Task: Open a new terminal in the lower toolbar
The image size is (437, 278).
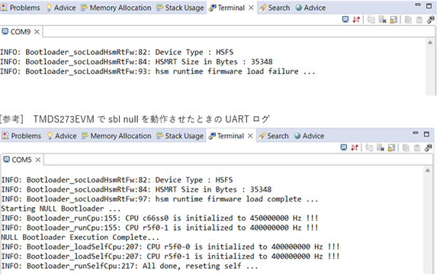Action: tap(344, 147)
